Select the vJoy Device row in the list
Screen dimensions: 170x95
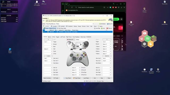[x=78, y=32]
